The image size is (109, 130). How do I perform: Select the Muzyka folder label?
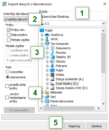(x=61, y=53)
